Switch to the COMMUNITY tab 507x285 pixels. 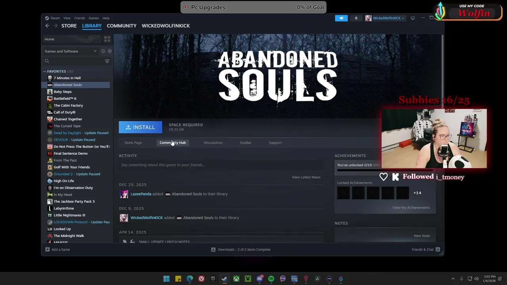point(122,26)
